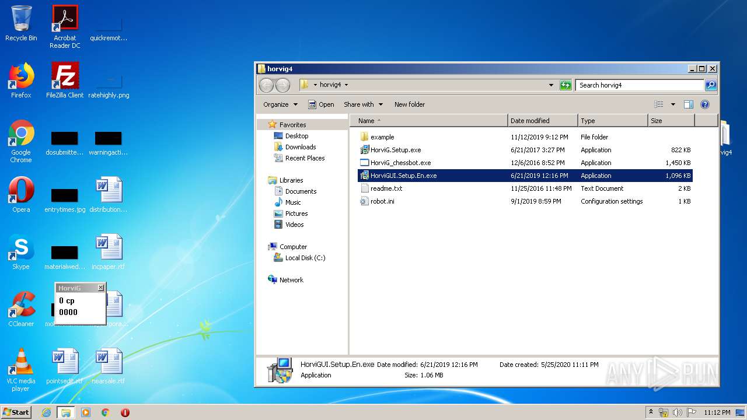Select Libraries in navigation pane
The width and height of the screenshot is (747, 420).
pos(291,180)
